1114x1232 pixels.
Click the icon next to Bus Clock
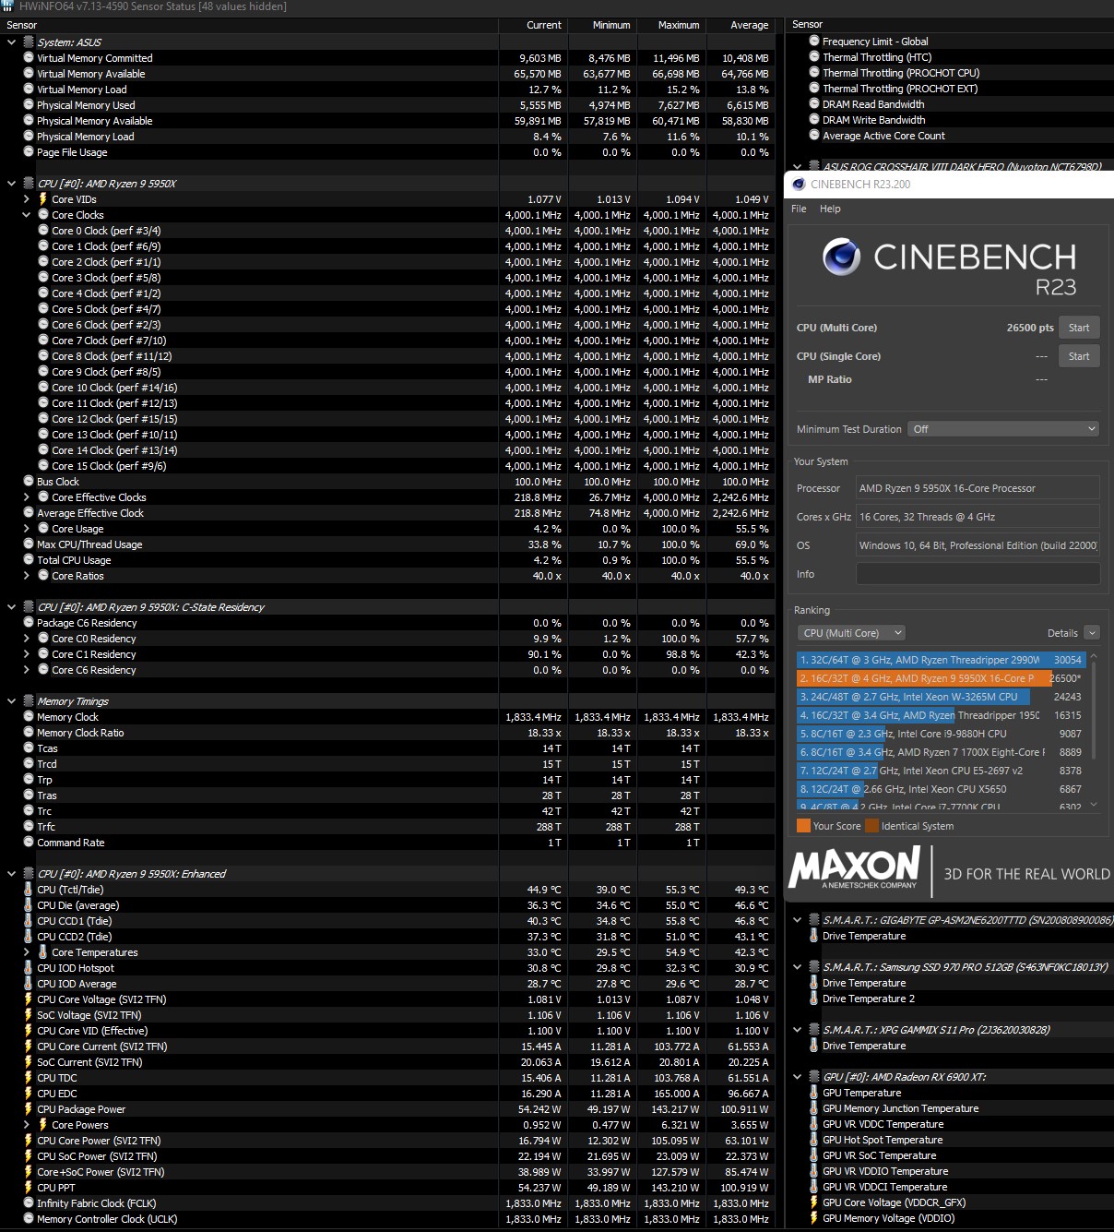point(29,481)
